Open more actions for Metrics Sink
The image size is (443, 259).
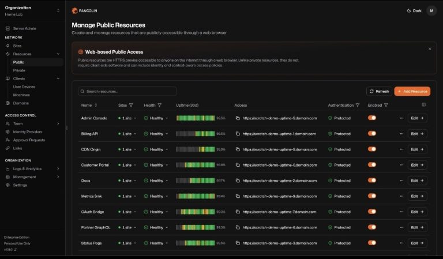coord(401,196)
